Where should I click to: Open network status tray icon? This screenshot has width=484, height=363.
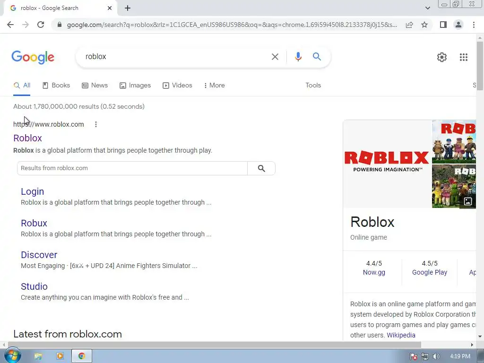tap(425, 356)
